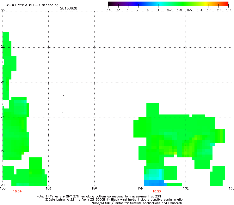Click the longitude axis label "150"

click(x=3, y=188)
